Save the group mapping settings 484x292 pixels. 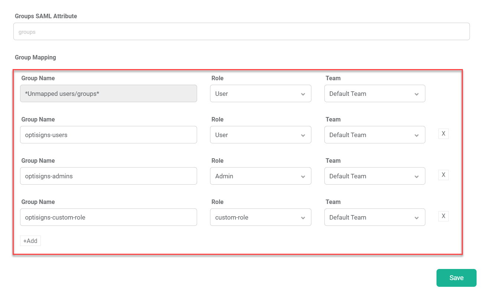[x=456, y=278]
